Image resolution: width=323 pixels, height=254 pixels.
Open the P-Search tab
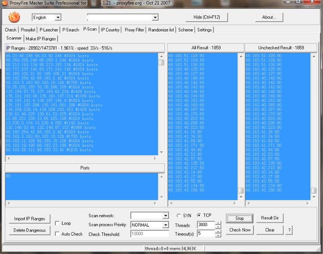(x=71, y=30)
